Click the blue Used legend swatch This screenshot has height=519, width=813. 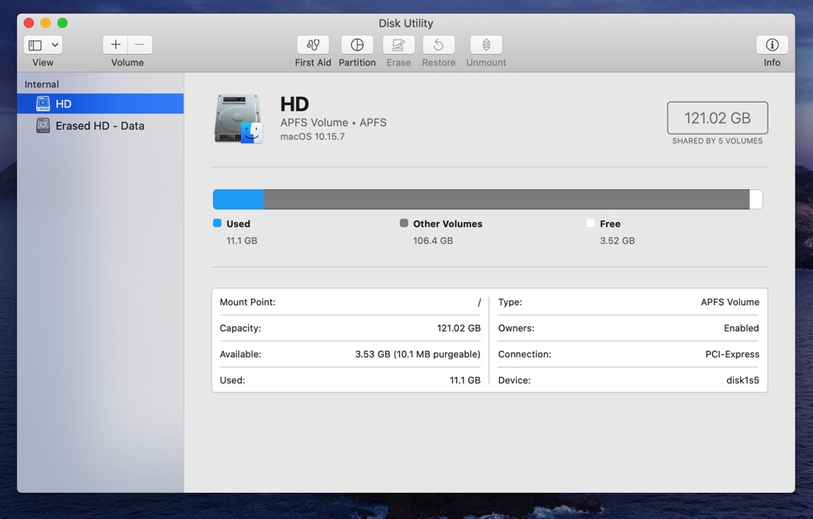pyautogui.click(x=217, y=223)
